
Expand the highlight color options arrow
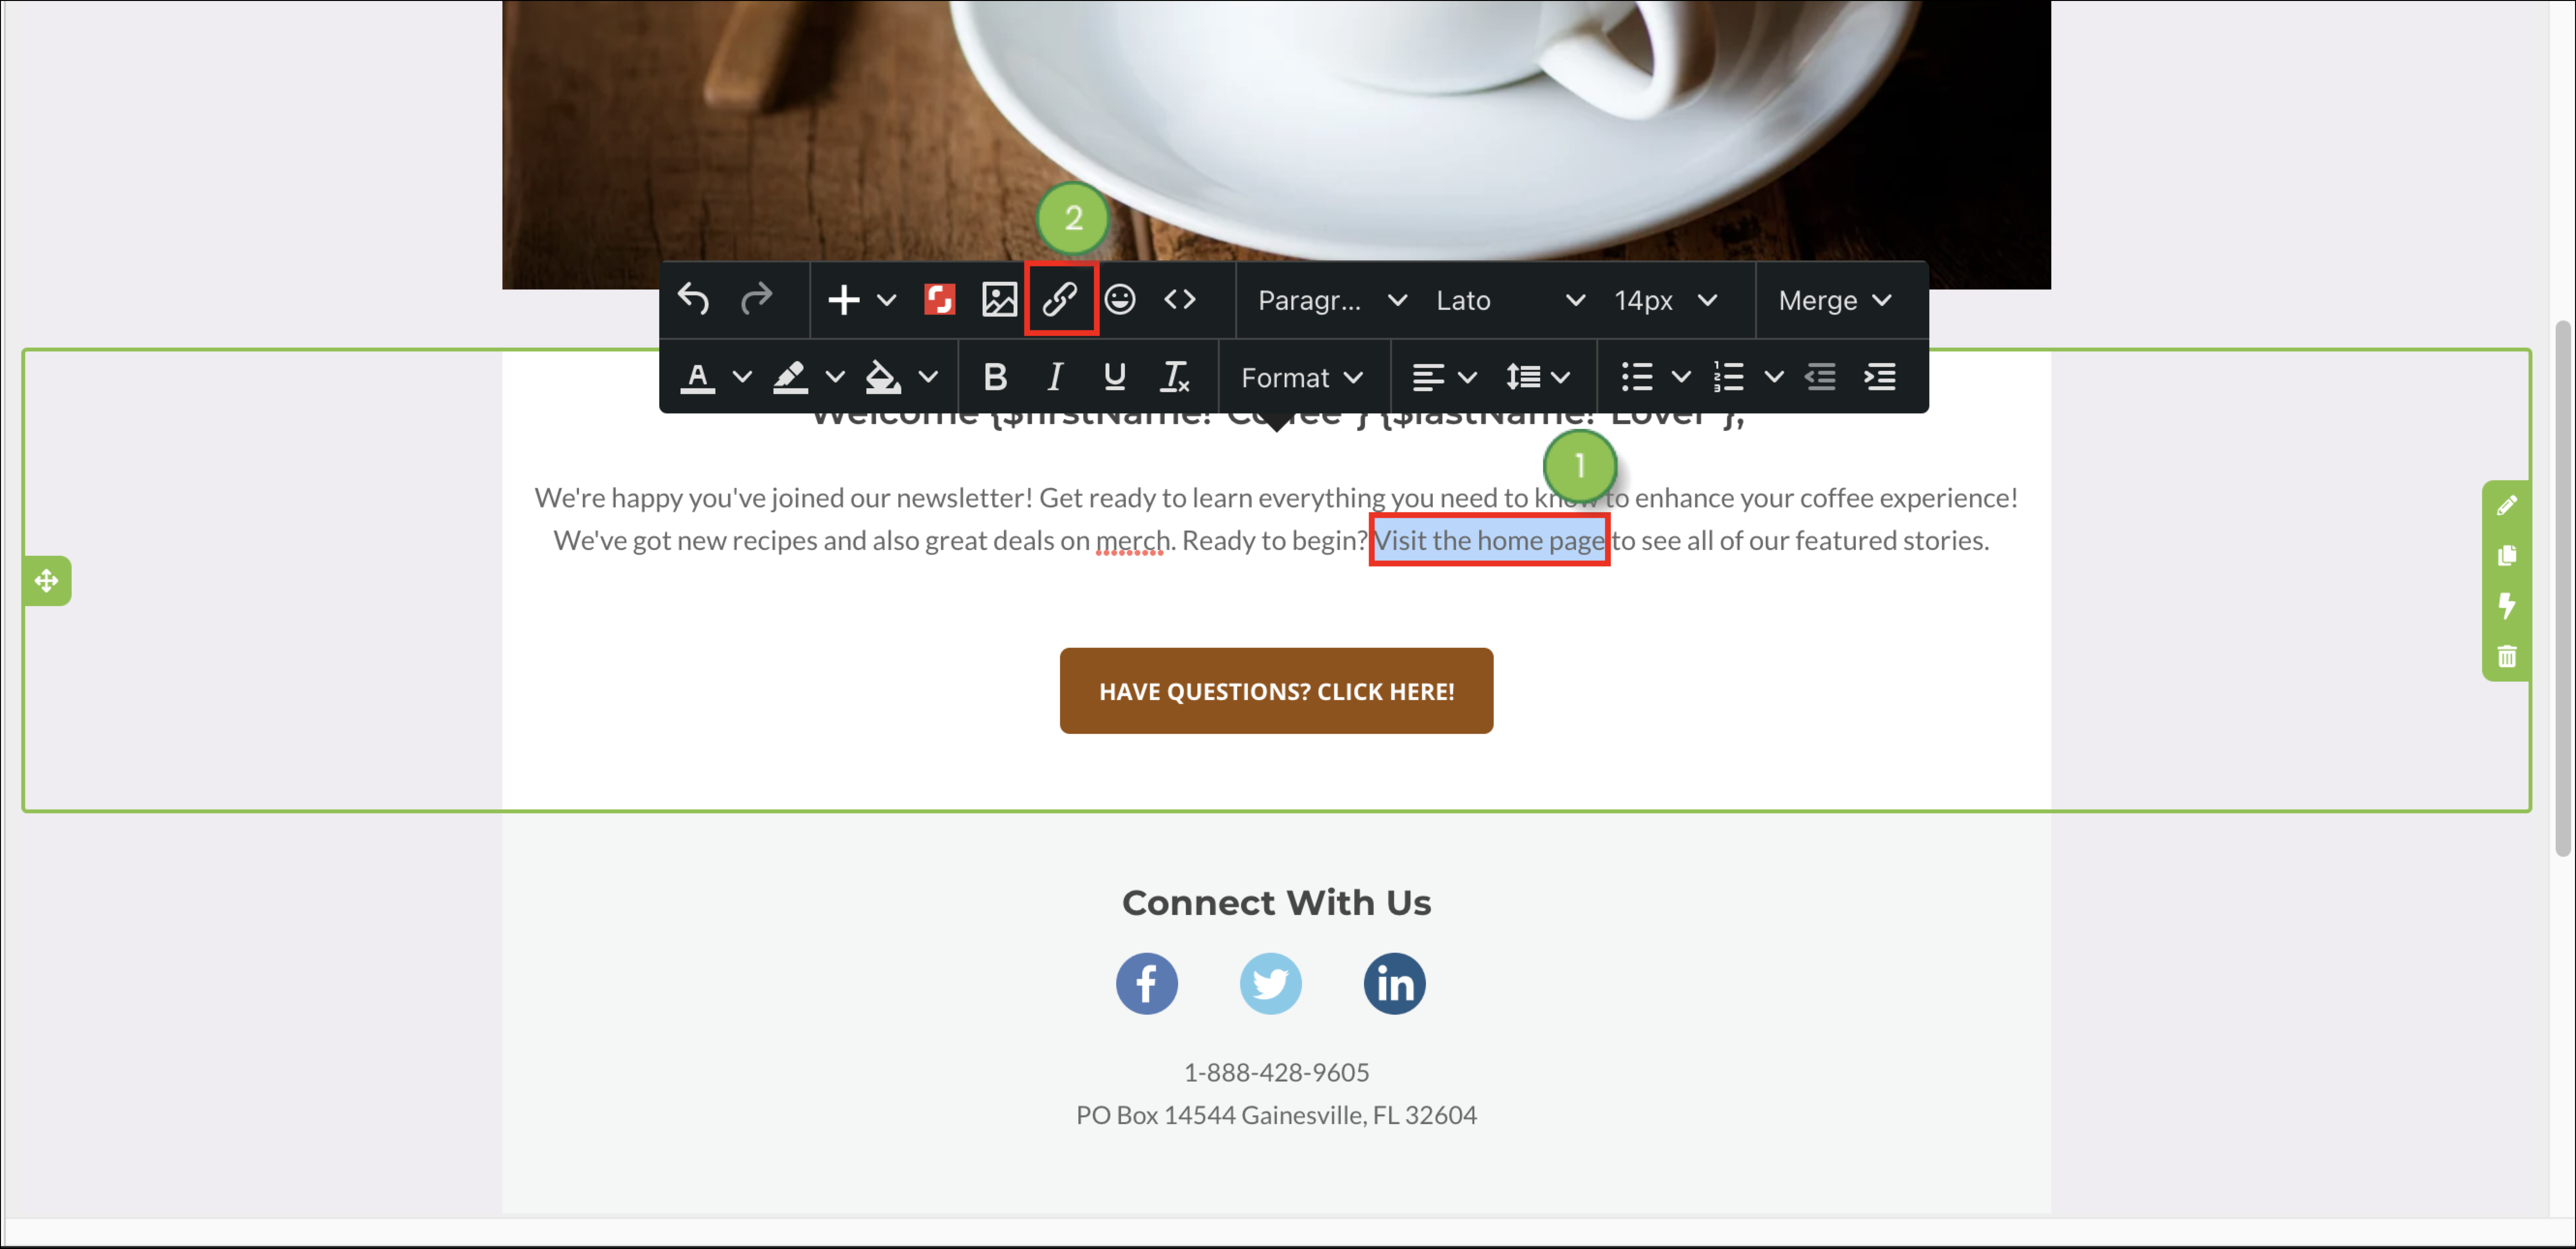click(835, 377)
